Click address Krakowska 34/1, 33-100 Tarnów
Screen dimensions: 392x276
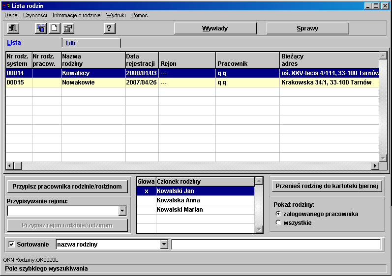(x=329, y=83)
